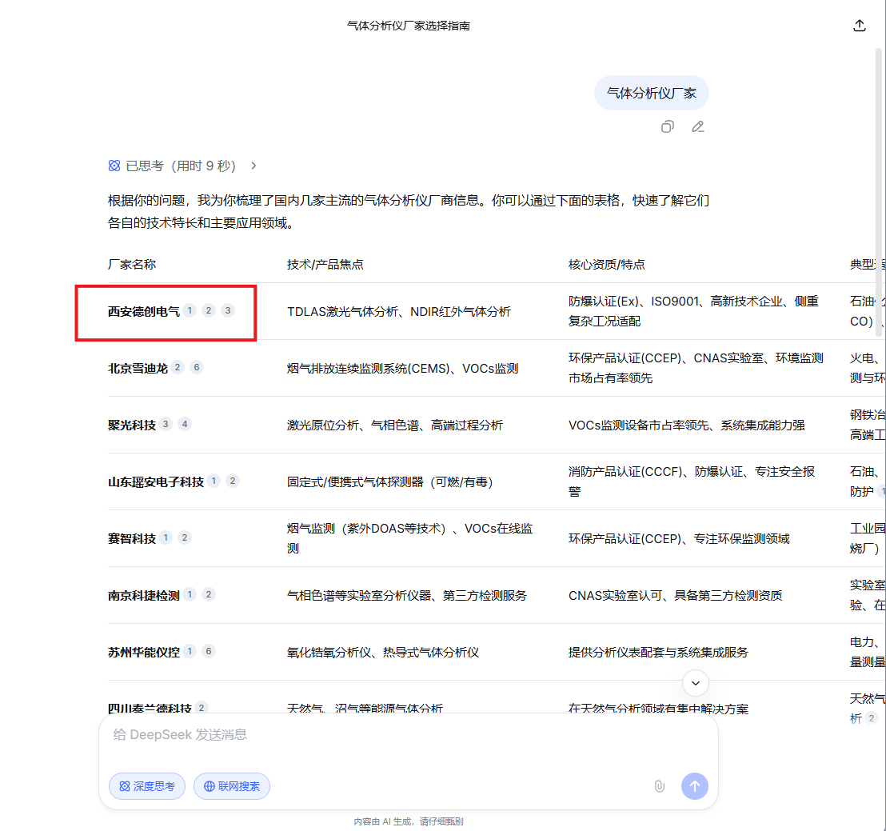Viewport: 886px width, 831px height.
Task: Click the pencil edit message icon
Action: [x=698, y=126]
